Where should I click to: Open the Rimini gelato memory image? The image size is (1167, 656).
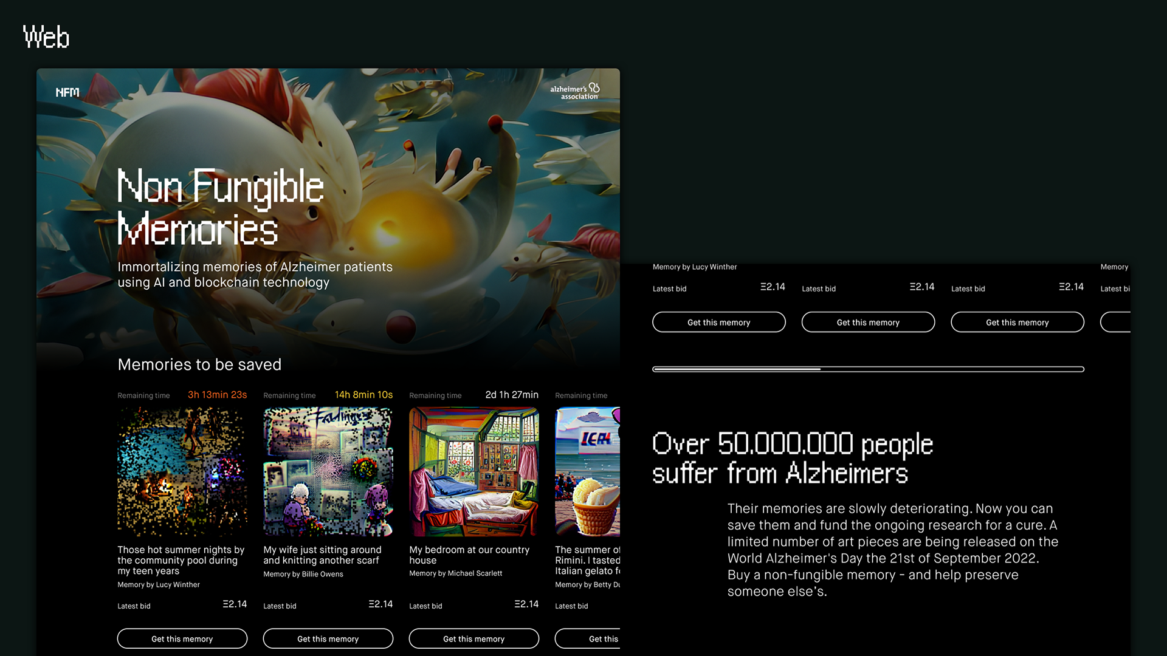click(x=588, y=472)
